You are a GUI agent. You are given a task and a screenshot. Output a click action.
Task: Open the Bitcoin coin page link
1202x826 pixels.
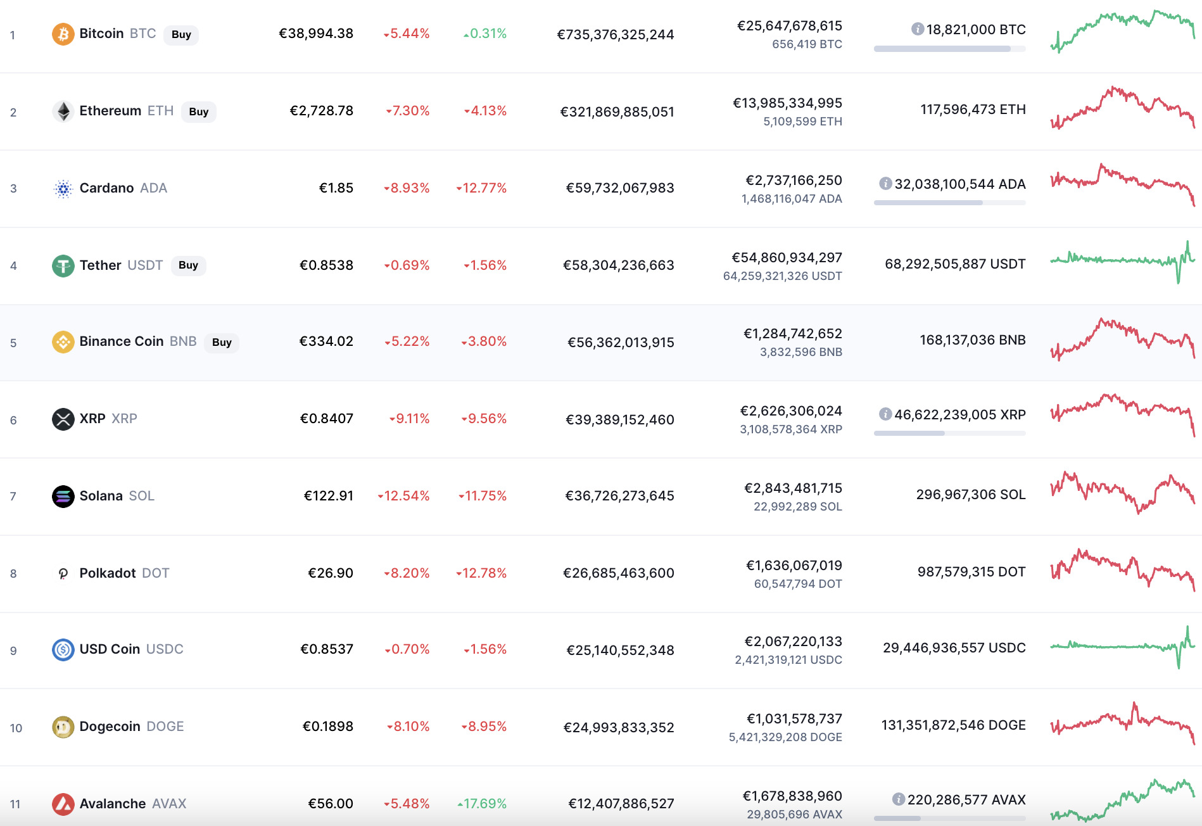click(x=118, y=34)
